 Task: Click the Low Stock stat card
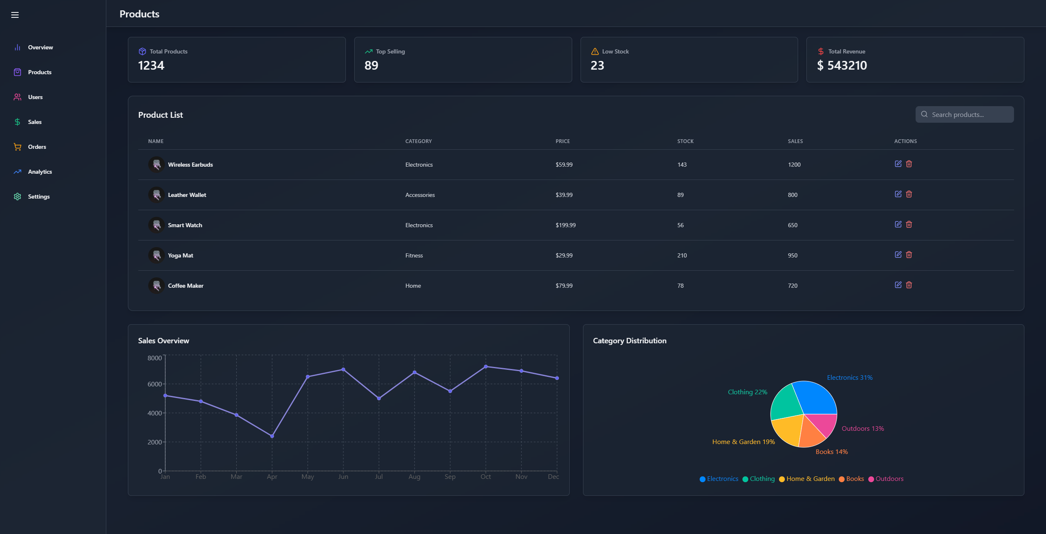click(689, 59)
